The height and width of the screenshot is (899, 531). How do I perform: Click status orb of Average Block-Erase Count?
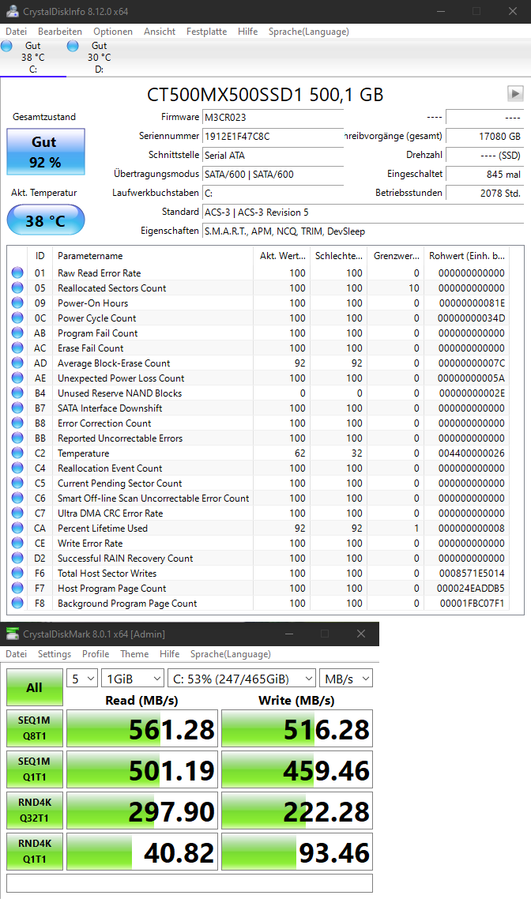pyautogui.click(x=17, y=363)
